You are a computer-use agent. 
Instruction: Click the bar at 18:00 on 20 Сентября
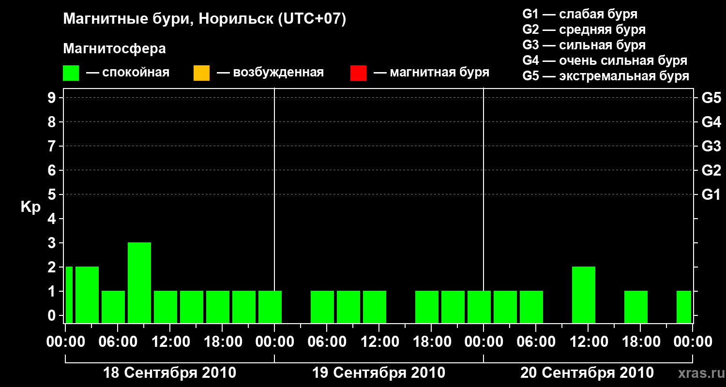click(636, 307)
